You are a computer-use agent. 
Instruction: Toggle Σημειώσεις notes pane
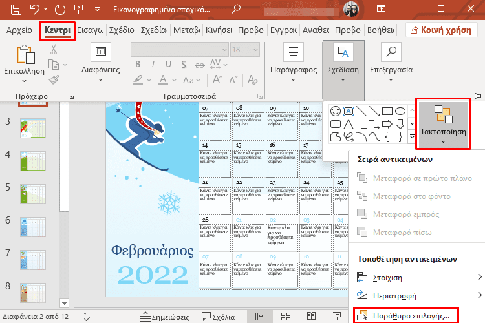click(x=164, y=317)
